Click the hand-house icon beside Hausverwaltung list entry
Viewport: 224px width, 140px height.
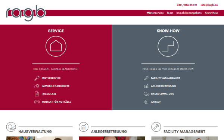[146, 94]
